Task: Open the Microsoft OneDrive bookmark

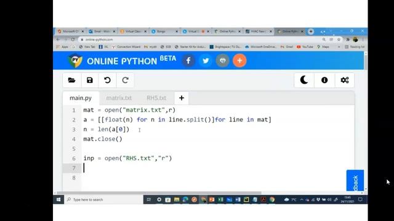Action: (261, 47)
